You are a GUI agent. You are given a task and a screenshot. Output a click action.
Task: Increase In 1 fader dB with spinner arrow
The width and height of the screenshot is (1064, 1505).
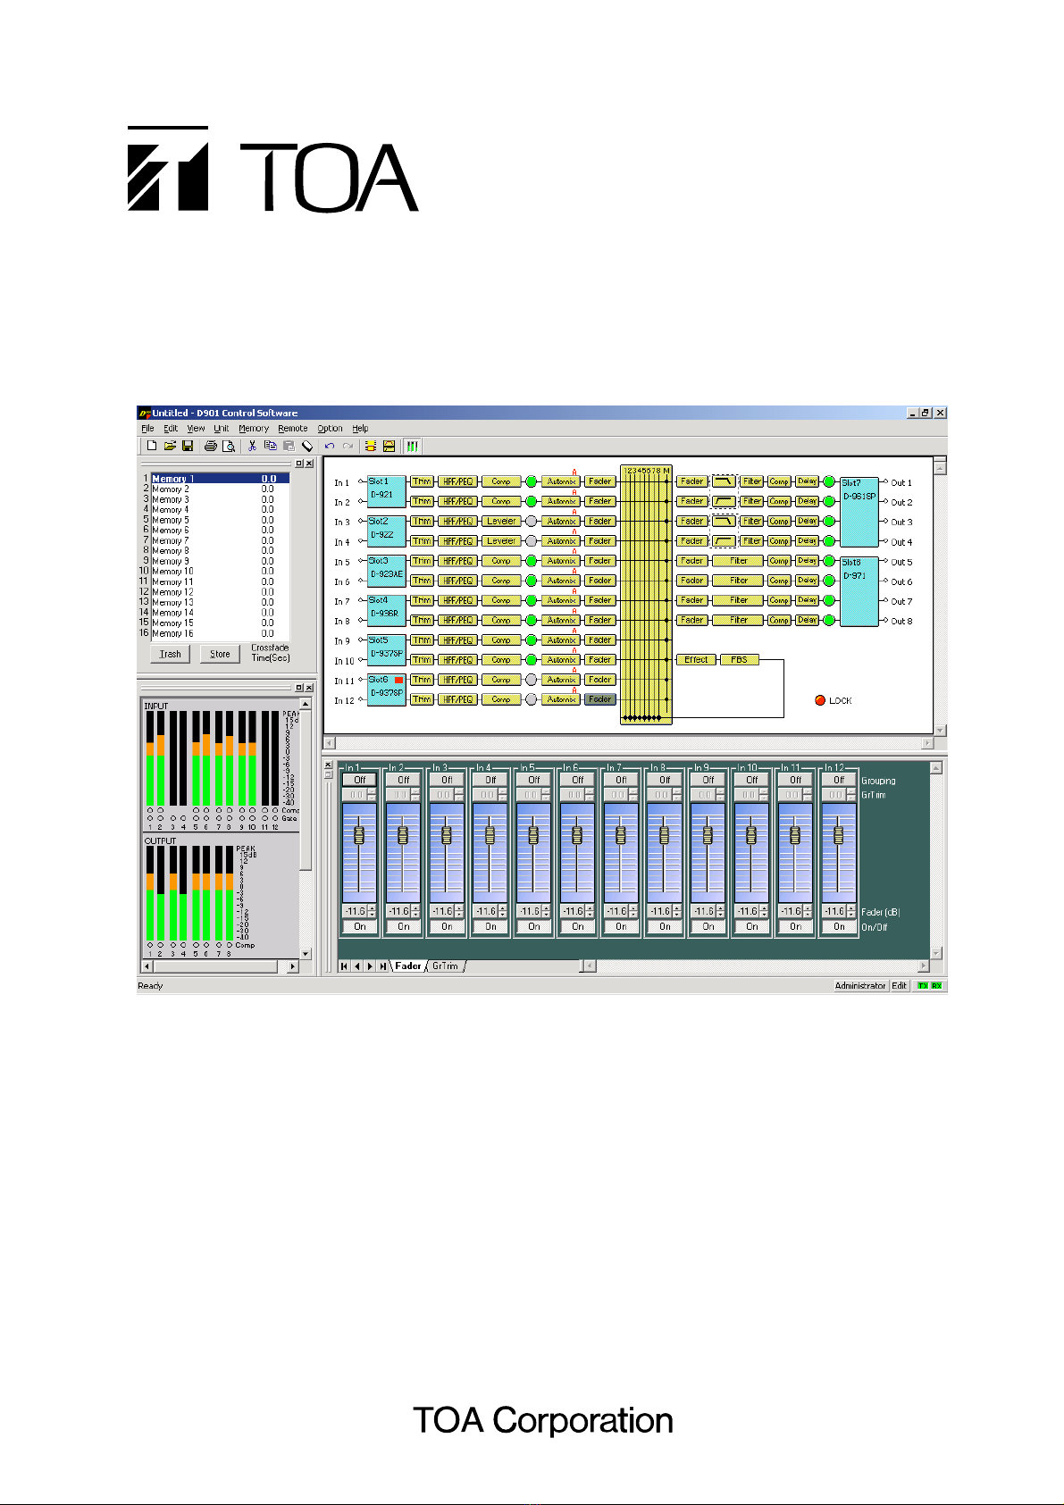(373, 908)
